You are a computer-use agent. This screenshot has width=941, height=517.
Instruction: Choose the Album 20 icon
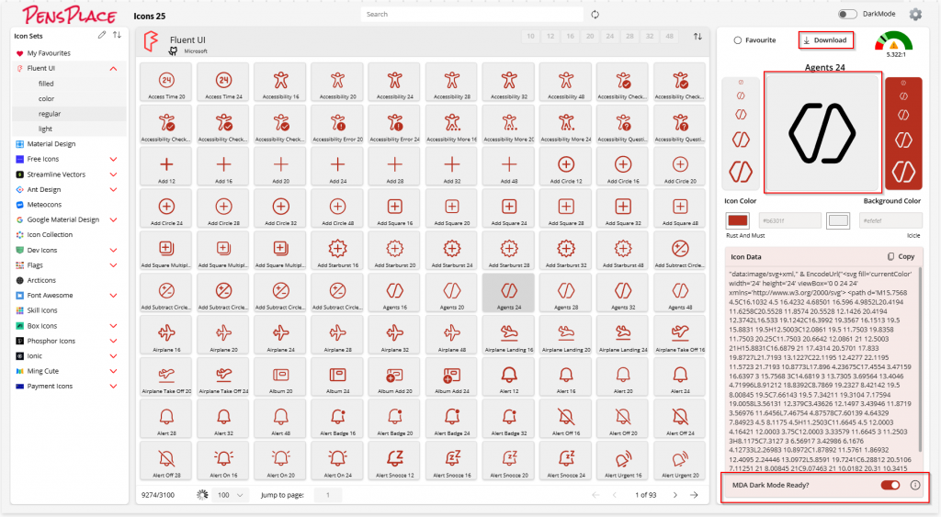click(x=280, y=377)
